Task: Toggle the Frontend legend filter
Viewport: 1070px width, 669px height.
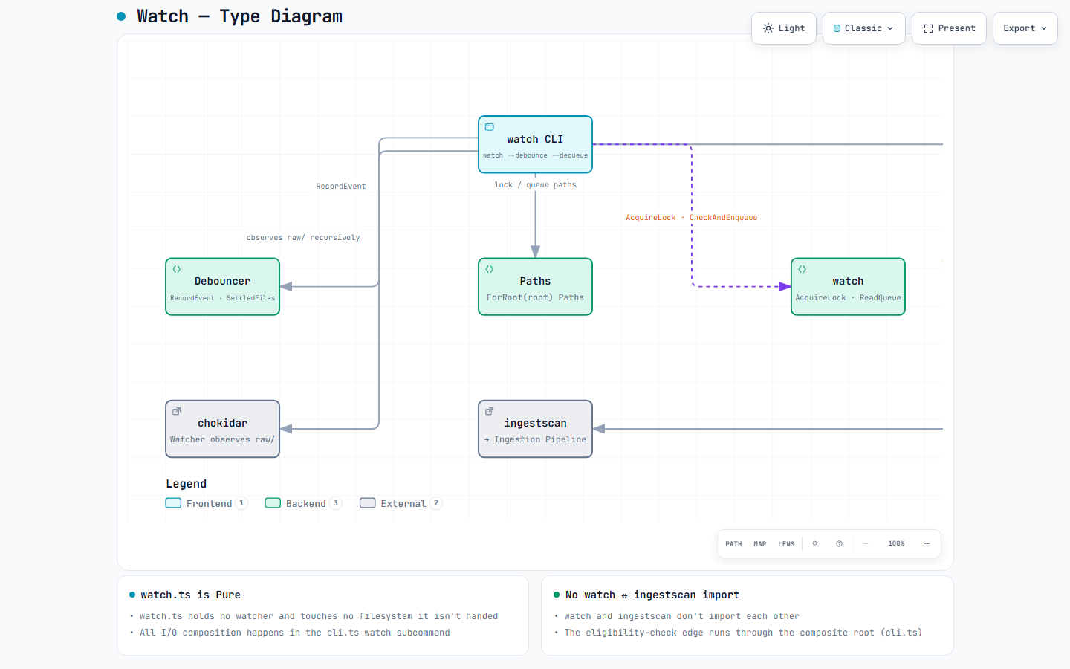Action: (206, 503)
